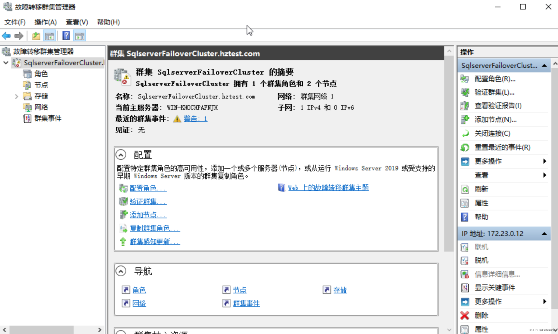
Task: Click center pane scrollbar up arrow
Action: coord(449,51)
